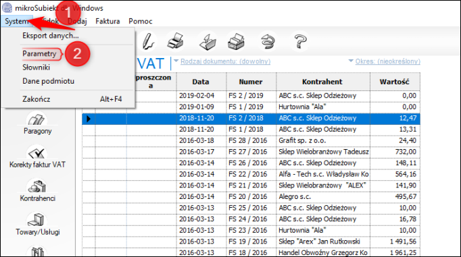
Task: Open Słowniki from the System menu
Action: 36,67
